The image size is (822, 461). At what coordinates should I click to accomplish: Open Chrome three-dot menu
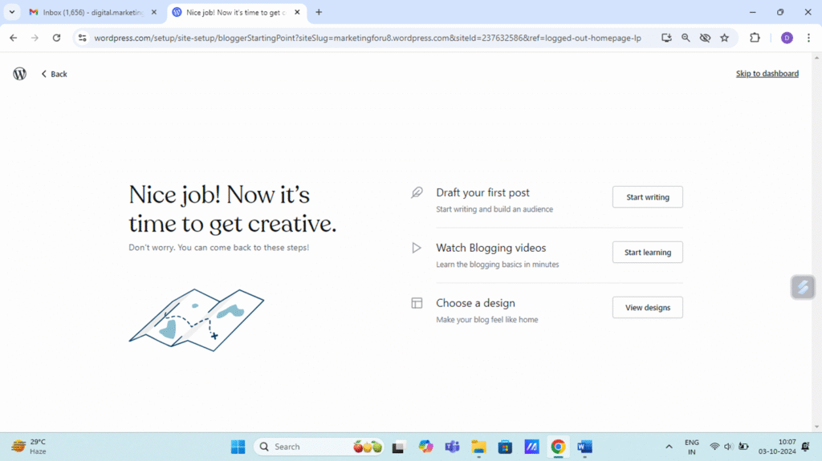pos(808,38)
